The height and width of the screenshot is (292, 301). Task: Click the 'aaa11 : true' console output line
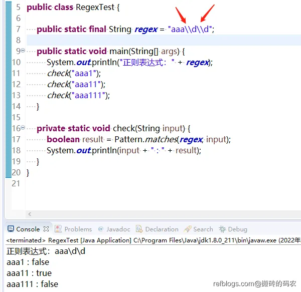pyautogui.click(x=29, y=273)
